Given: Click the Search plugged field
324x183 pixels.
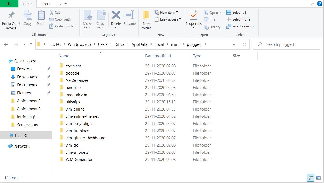Looking at the screenshot, I should pyautogui.click(x=286, y=44).
